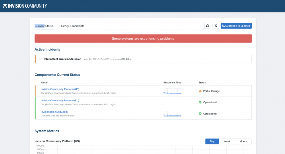Screen dimensions: 285x154
Task: Click the Subscribe to updates button
Action: [x=236, y=26]
